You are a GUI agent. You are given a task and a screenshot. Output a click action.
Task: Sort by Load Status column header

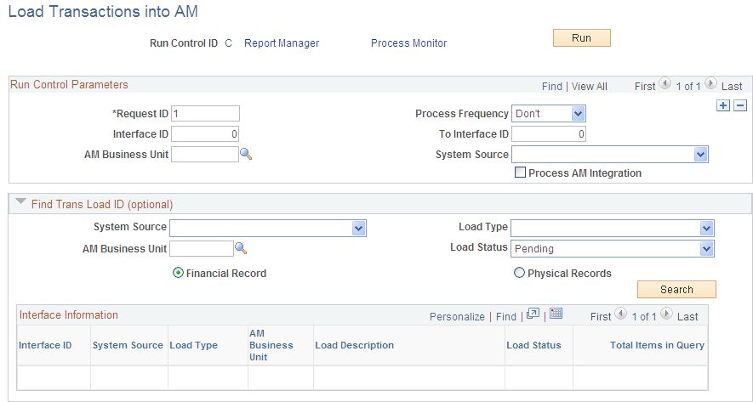click(533, 345)
